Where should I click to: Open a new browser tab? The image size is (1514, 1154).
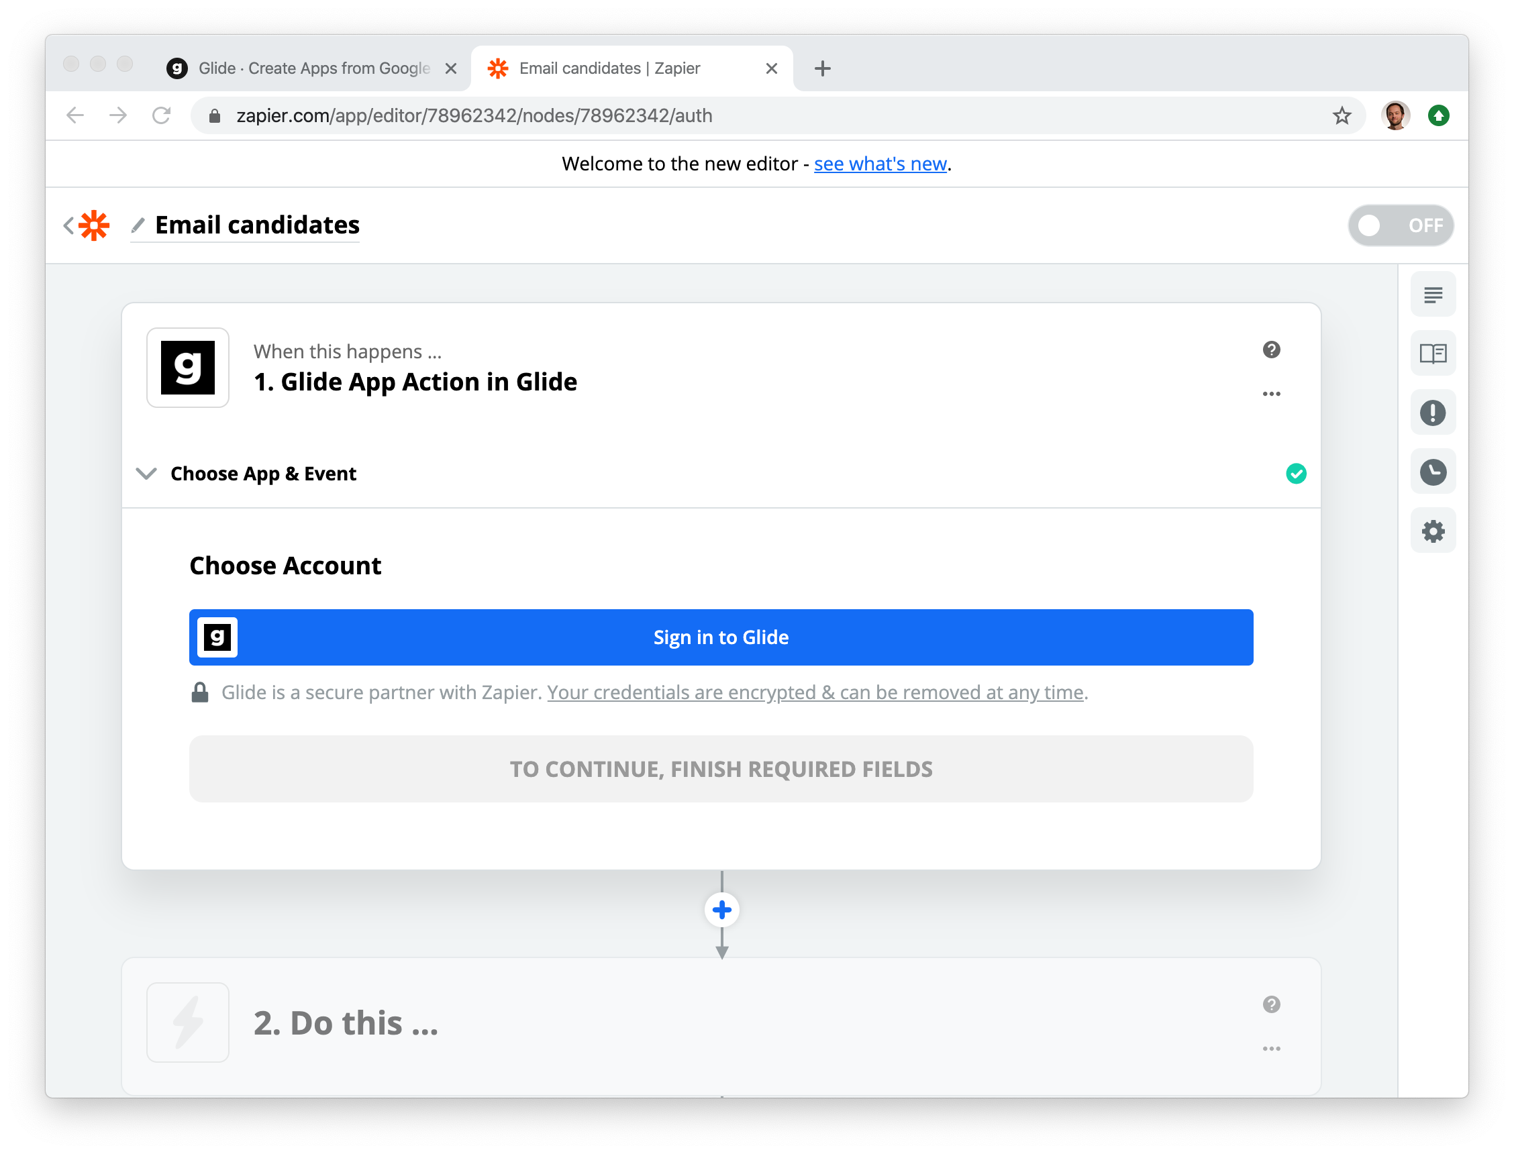[822, 68]
